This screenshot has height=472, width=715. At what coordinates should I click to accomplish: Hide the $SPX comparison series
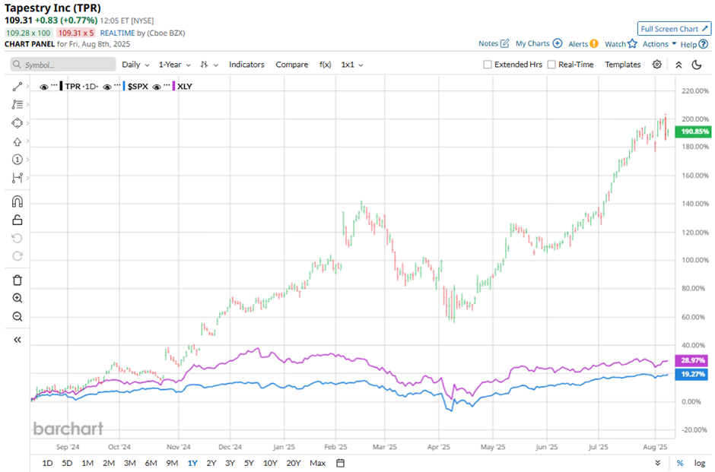pyautogui.click(x=107, y=87)
